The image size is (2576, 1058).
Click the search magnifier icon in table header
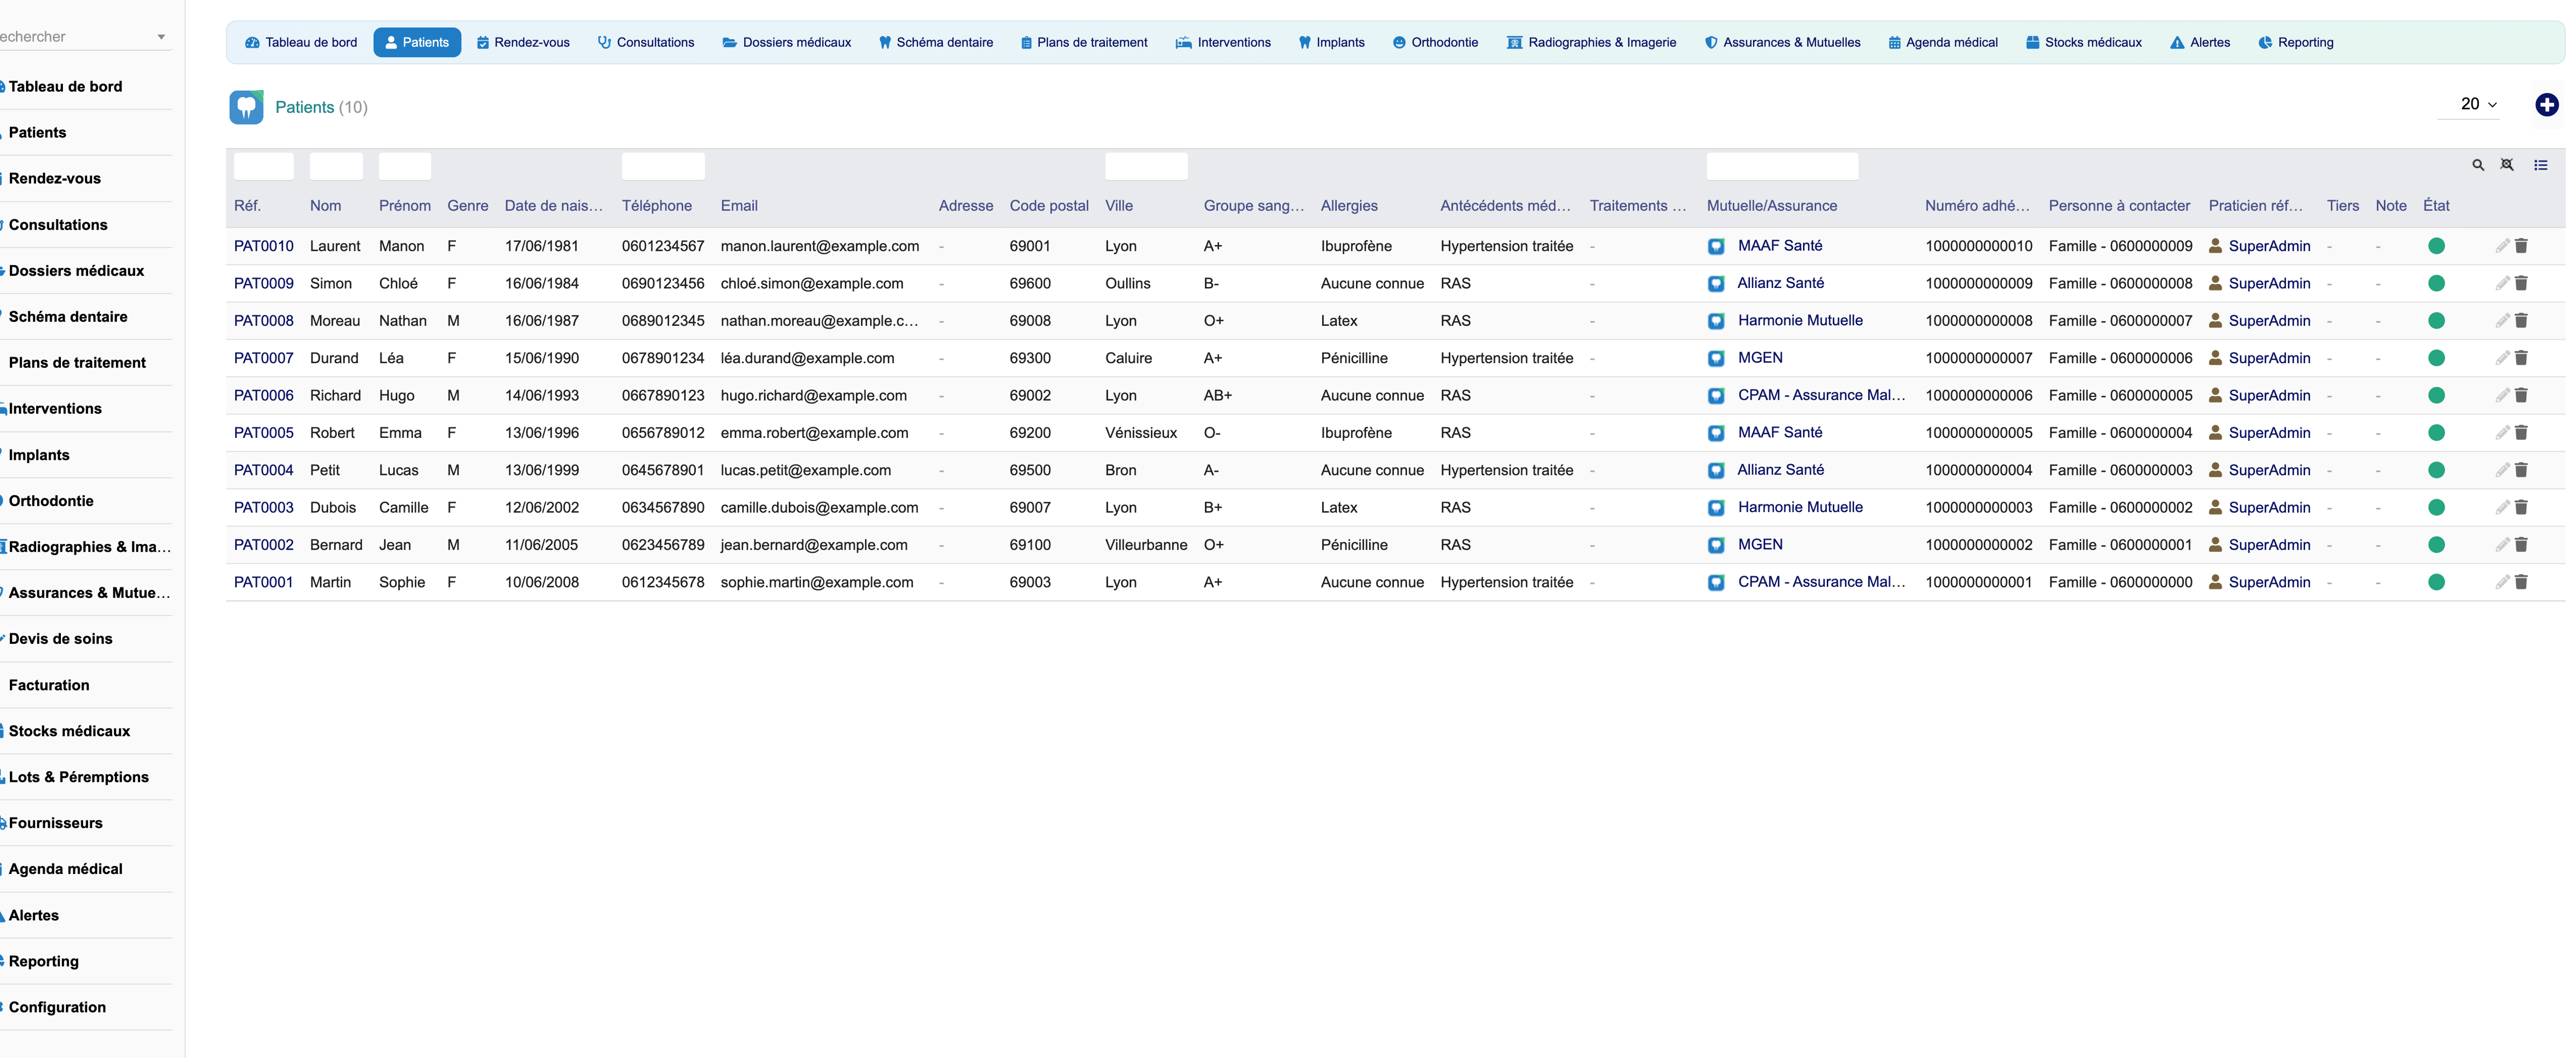point(2478,165)
